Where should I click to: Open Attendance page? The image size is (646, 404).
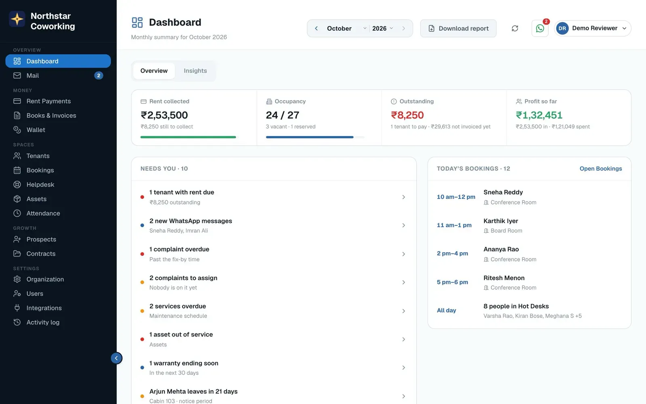[x=58, y=213]
